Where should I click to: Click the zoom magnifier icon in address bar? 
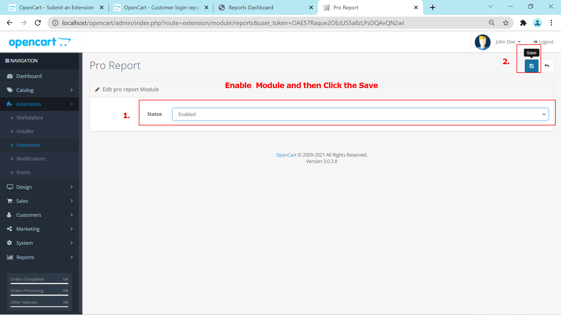coord(492,23)
